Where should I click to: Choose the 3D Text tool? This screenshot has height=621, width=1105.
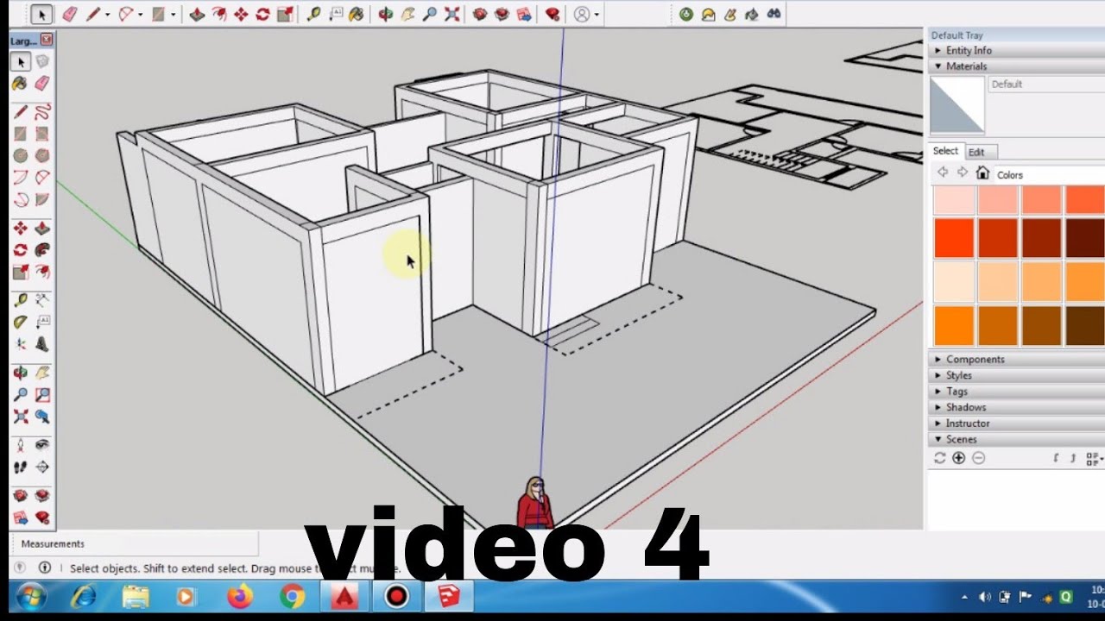pos(41,343)
